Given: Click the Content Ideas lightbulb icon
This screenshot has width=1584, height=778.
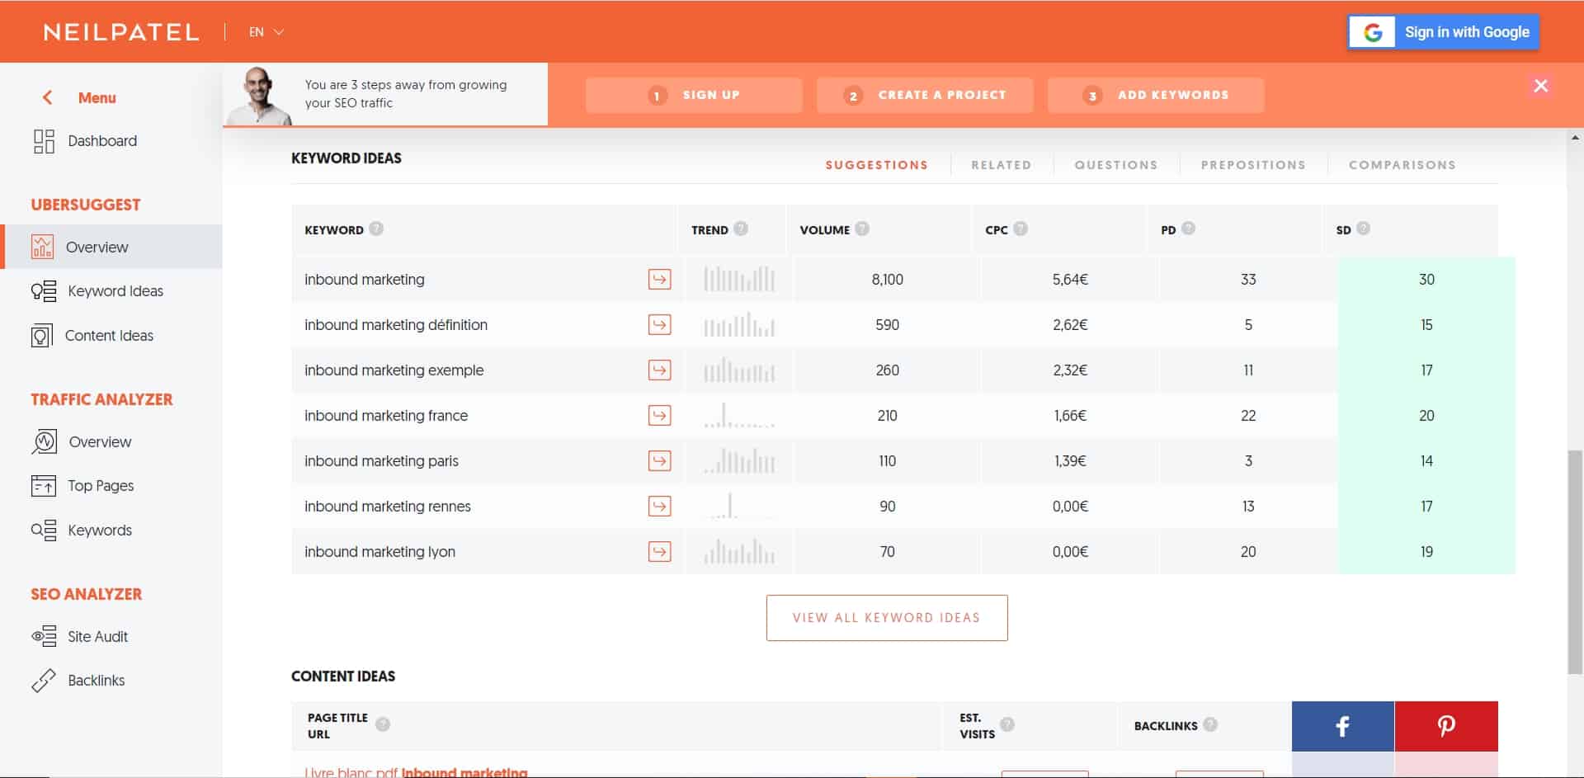Looking at the screenshot, I should pyautogui.click(x=41, y=336).
